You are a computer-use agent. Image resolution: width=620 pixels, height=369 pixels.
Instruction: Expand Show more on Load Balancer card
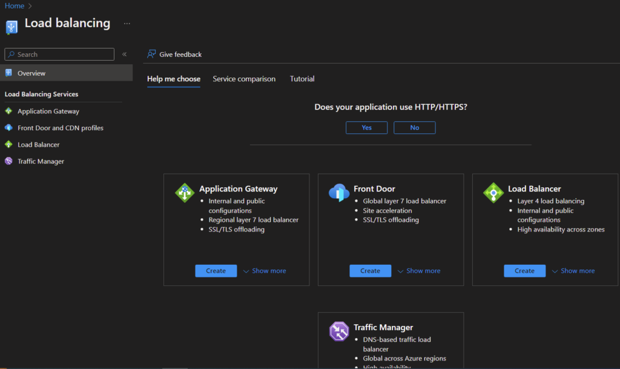573,271
